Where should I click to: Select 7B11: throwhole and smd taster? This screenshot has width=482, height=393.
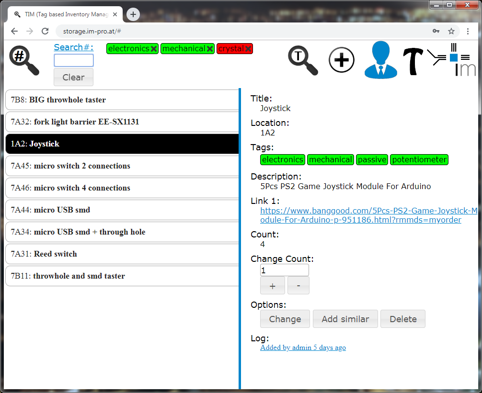click(122, 276)
